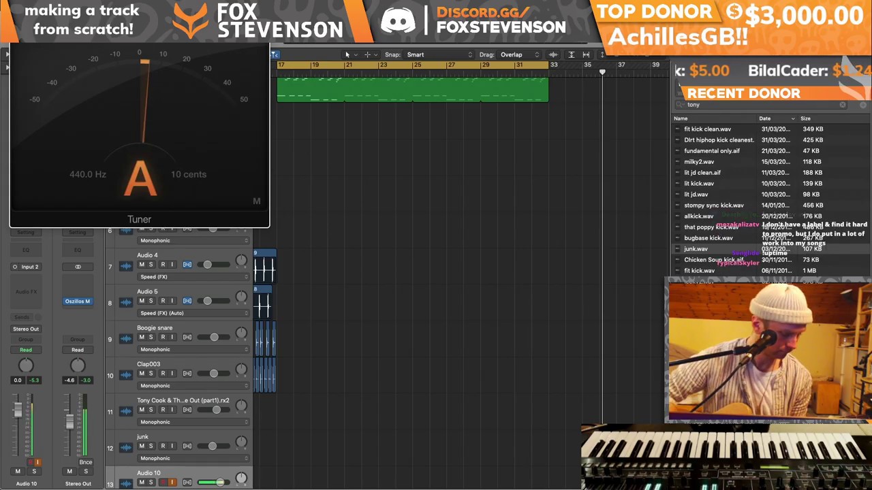The height and width of the screenshot is (490, 872).
Task: Click the junk track waveform icon
Action: [126, 448]
